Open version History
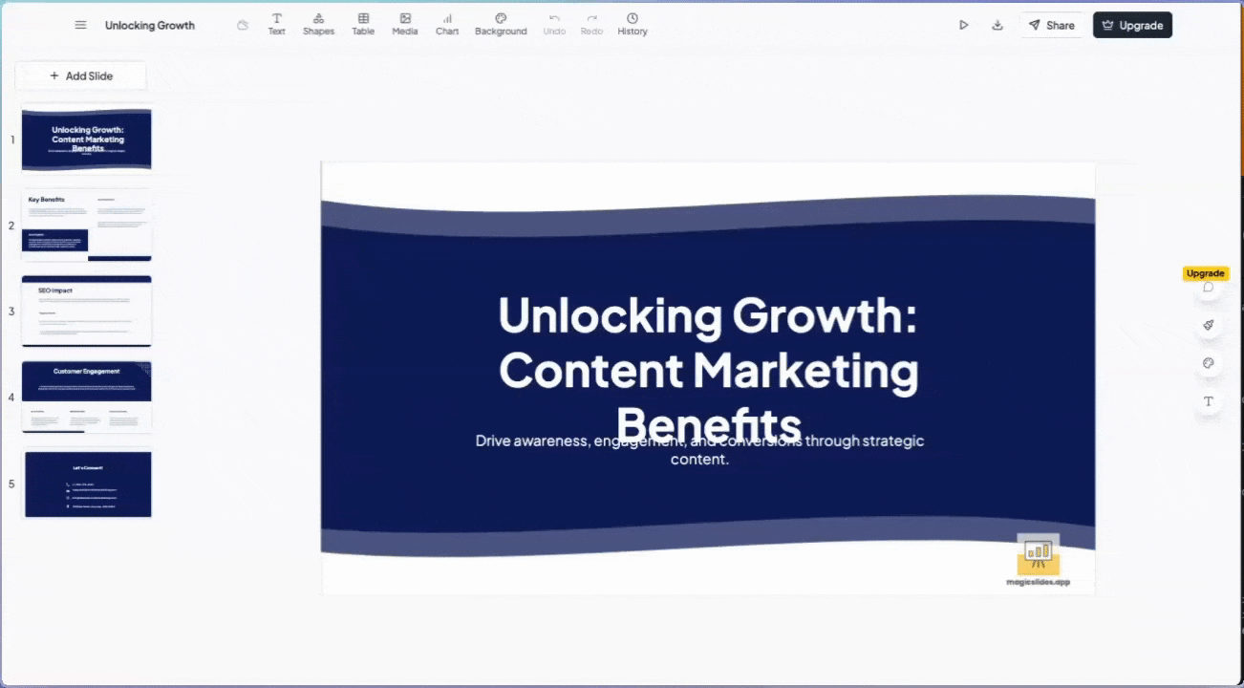Image resolution: width=1244 pixels, height=688 pixels. coord(633,24)
